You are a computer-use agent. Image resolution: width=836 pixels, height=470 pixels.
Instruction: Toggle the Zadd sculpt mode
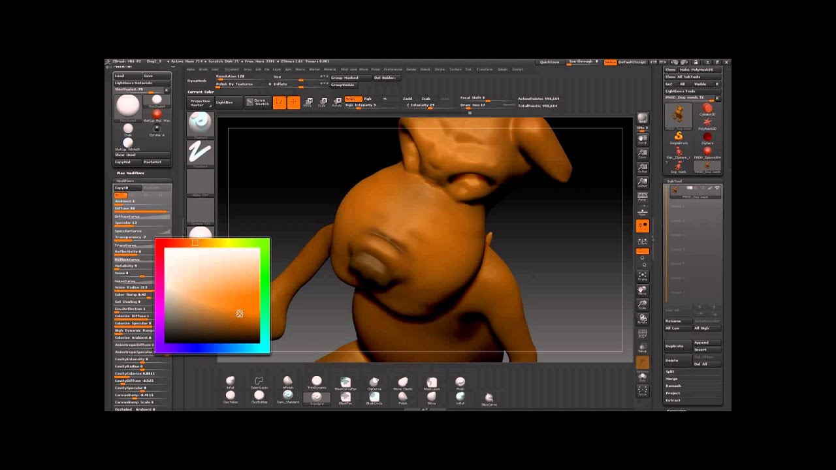point(408,99)
